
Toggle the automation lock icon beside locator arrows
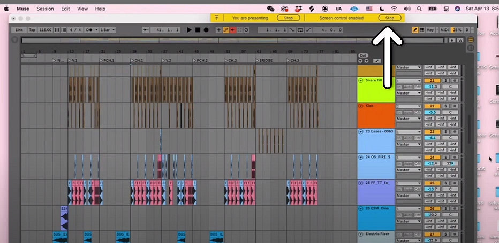pyautogui.click(x=377, y=61)
